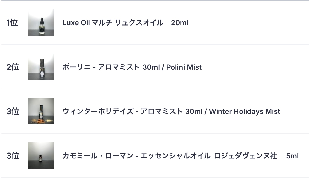Image resolution: width=309 pixels, height=178 pixels.
Task: Click the 5ml size text in chamomile row
Action: click(292, 156)
